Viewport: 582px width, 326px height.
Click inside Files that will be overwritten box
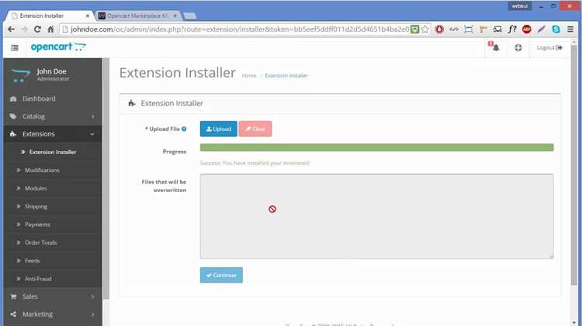click(376, 216)
